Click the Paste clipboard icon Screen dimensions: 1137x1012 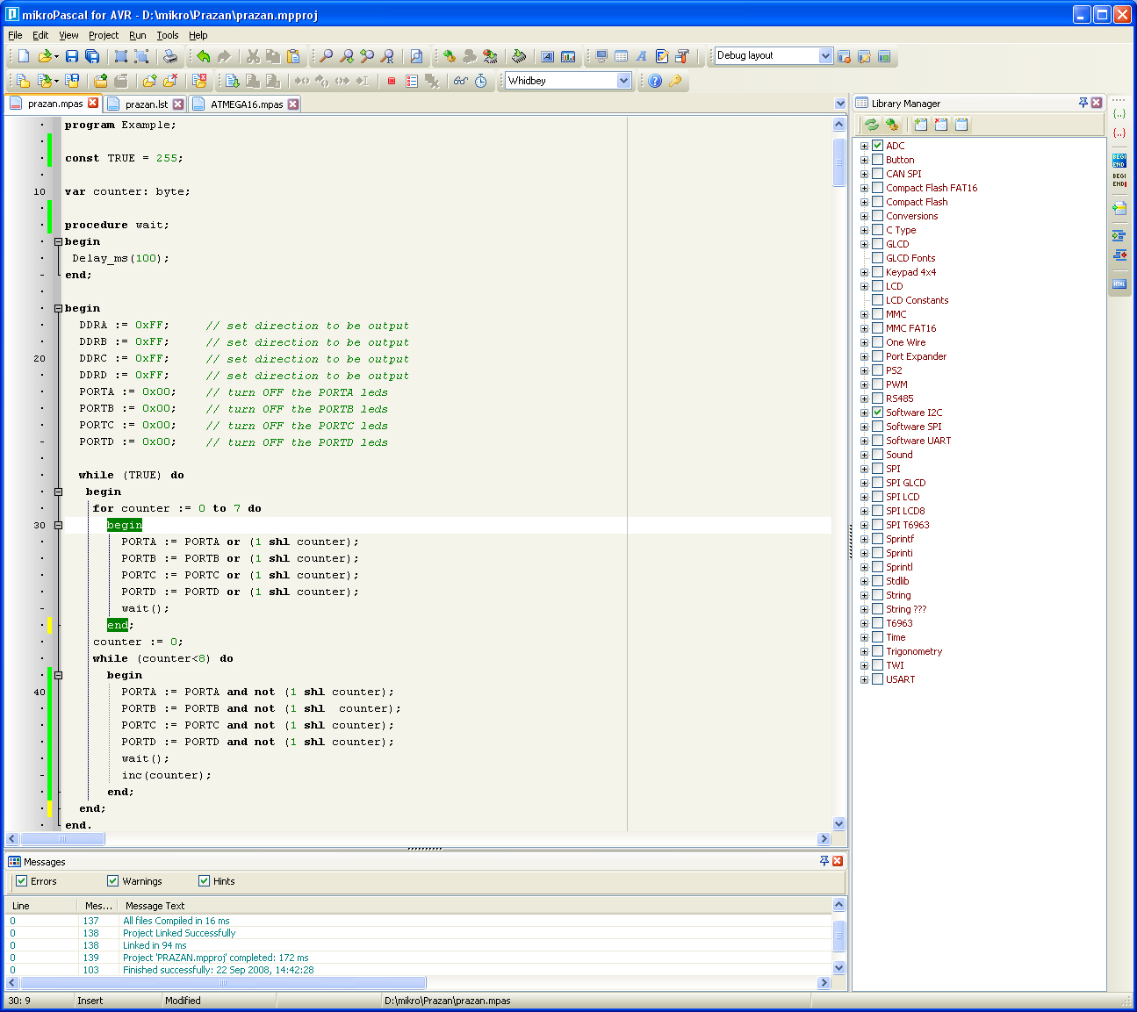[x=294, y=56]
